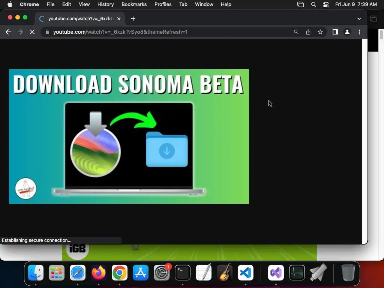The image size is (384, 288).
Task: Launch Firefox from the Dock
Action: pos(99,273)
